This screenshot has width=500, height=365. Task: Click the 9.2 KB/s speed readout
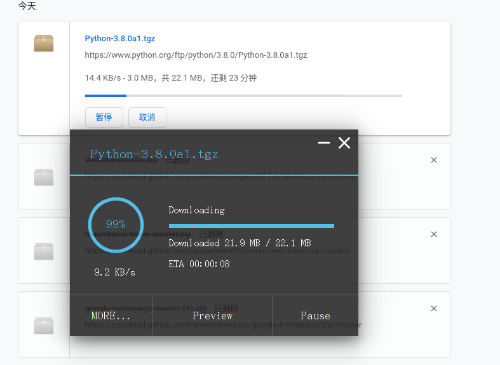[114, 272]
